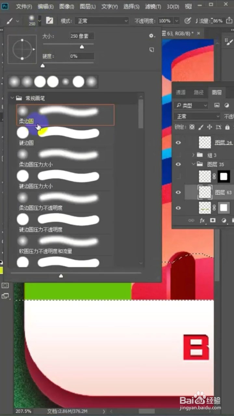
Task: Open brush preset picker dropdown arrow
Action: [39, 21]
